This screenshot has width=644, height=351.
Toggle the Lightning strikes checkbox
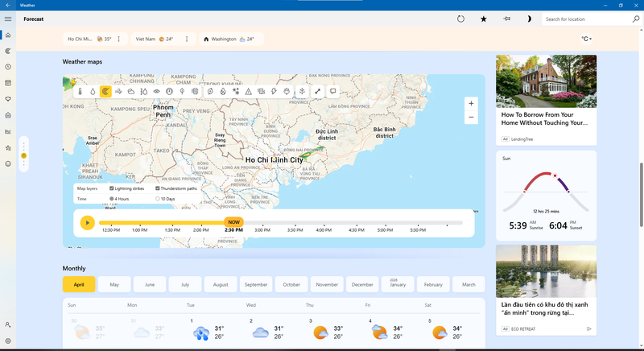click(x=111, y=188)
